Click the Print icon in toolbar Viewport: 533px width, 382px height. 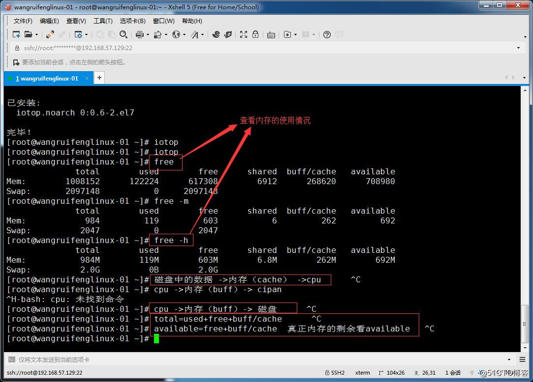pos(140,34)
